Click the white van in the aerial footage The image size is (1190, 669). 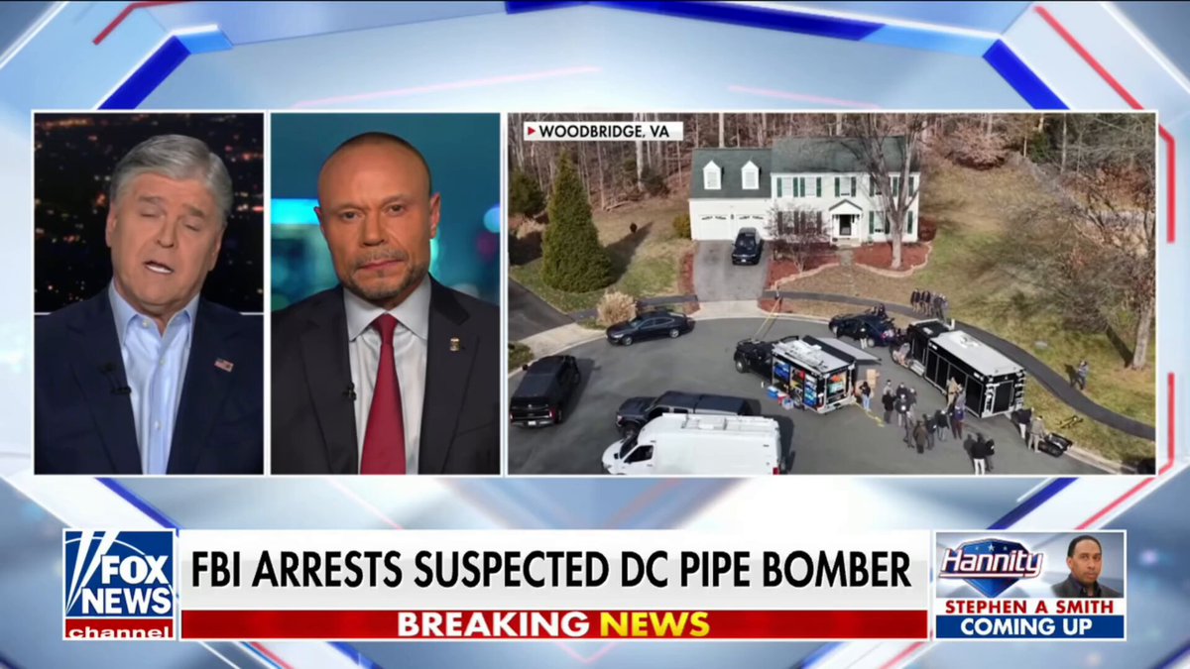tap(693, 442)
